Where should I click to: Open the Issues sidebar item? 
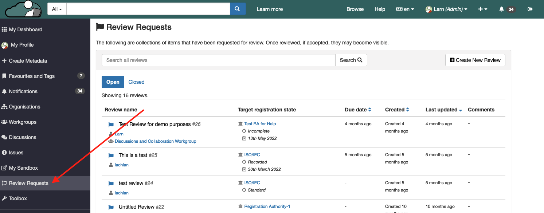pos(16,153)
